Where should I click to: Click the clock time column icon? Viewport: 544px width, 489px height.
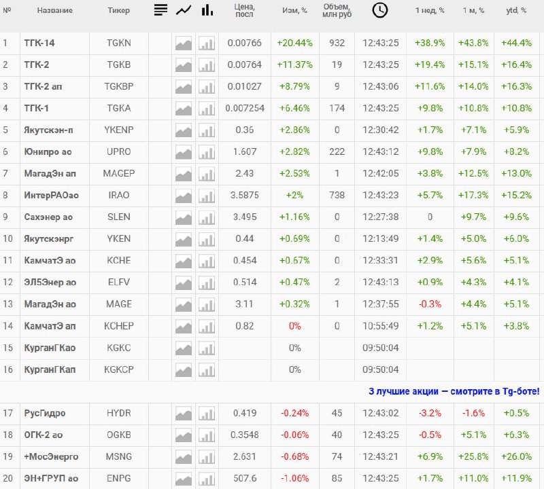[x=381, y=10]
